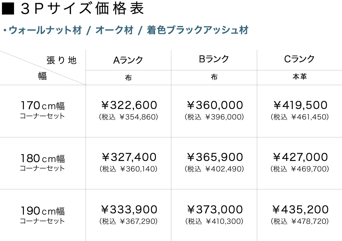Screen dimensions: 342x241
Task: Select the オーク材 material label
Action: click(114, 30)
